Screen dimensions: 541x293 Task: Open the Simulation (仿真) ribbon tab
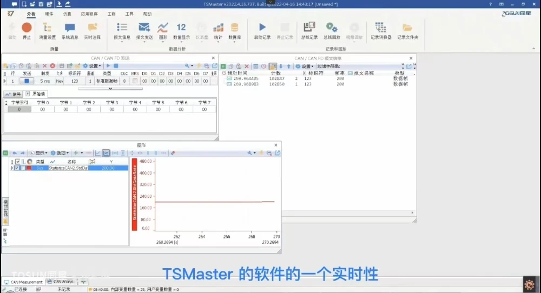tap(67, 14)
